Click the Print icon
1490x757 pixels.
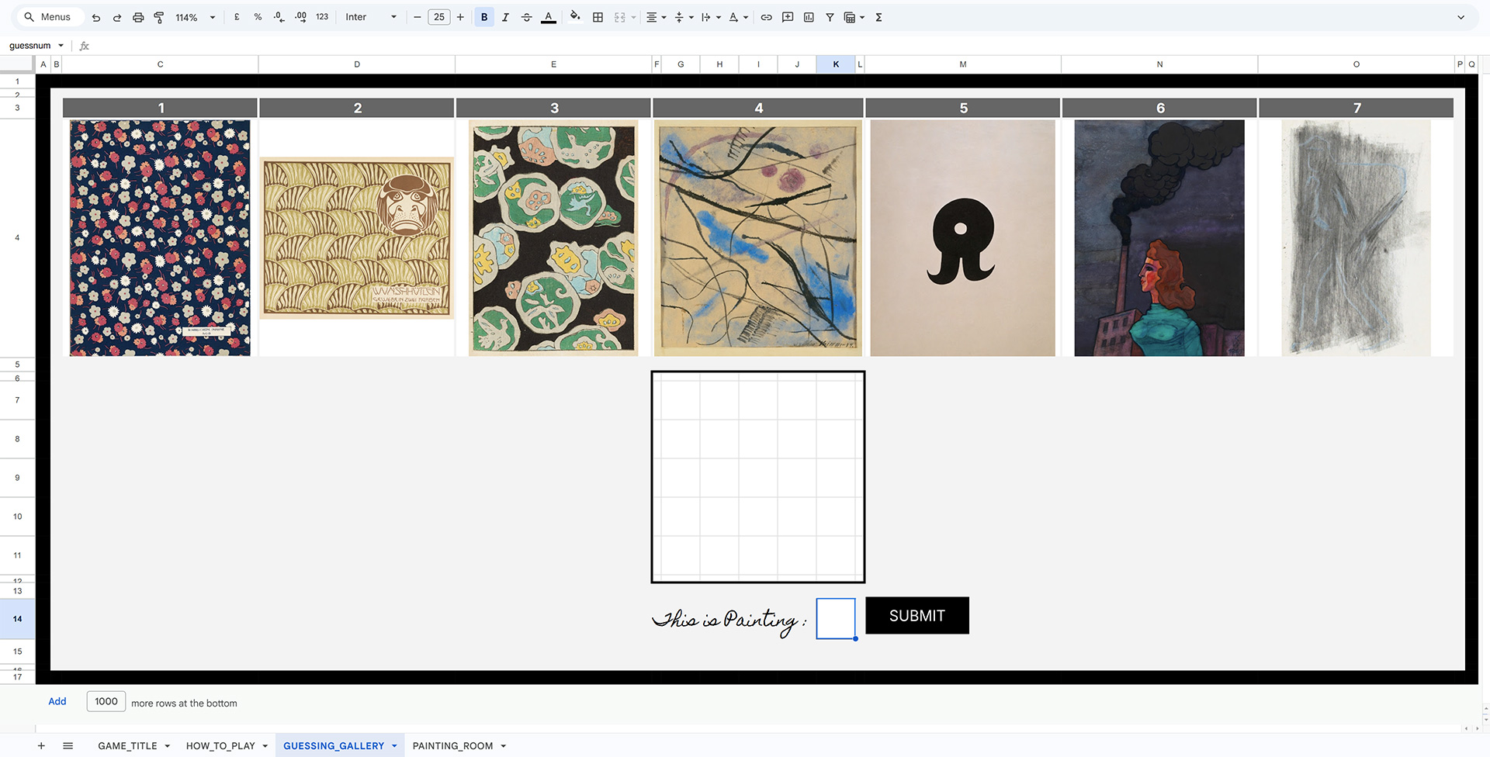(138, 17)
